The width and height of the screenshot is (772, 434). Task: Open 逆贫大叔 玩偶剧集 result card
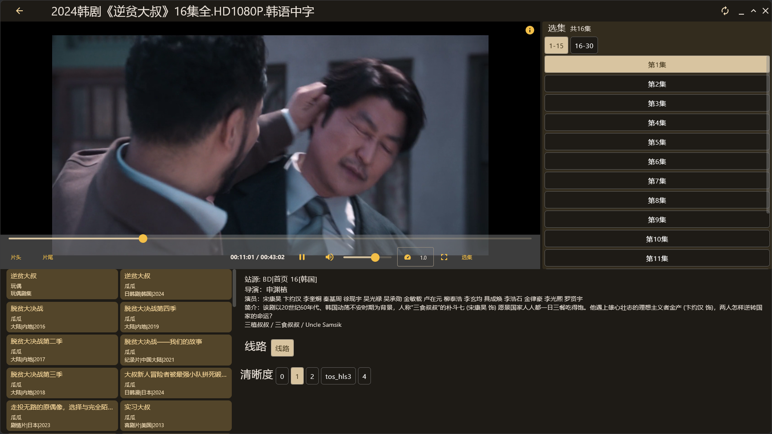click(62, 284)
